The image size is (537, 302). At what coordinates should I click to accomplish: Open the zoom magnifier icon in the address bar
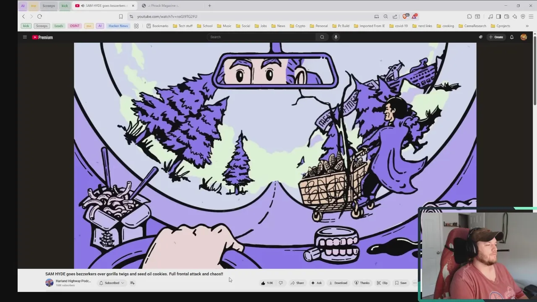click(386, 16)
